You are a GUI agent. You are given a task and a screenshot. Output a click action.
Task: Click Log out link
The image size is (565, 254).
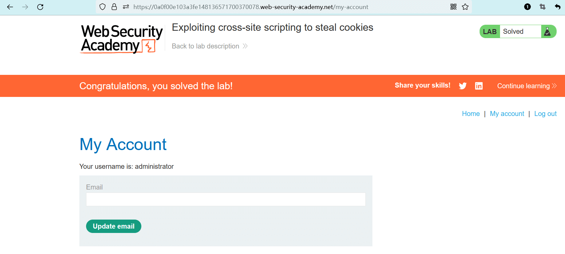coord(545,114)
